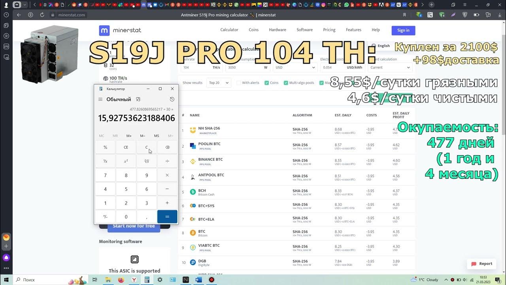Viewport: 506px width, 285px height.
Task: Click the divide key in Calculator
Action: pos(167,161)
